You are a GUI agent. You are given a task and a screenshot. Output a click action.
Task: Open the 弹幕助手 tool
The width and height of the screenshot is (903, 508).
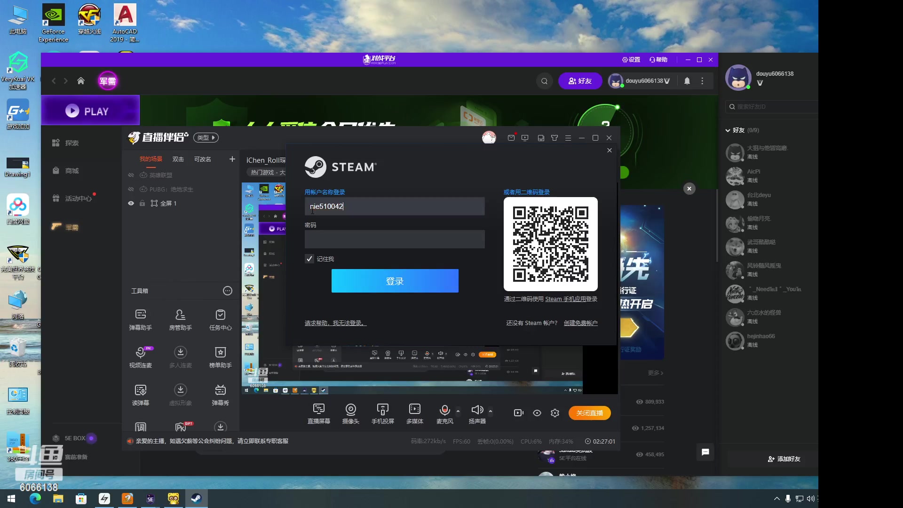point(141,319)
